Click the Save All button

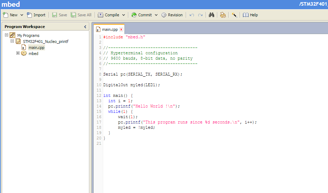click(81, 15)
